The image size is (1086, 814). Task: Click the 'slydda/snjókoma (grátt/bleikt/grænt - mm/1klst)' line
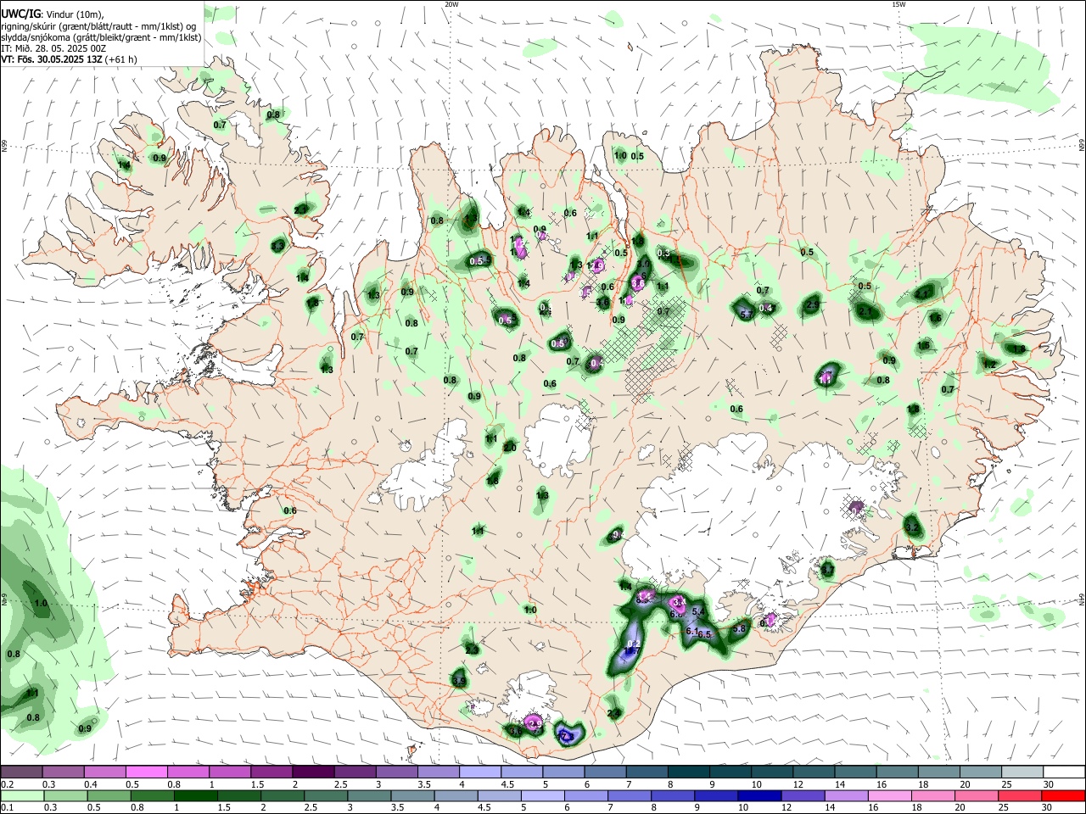[x=101, y=37]
